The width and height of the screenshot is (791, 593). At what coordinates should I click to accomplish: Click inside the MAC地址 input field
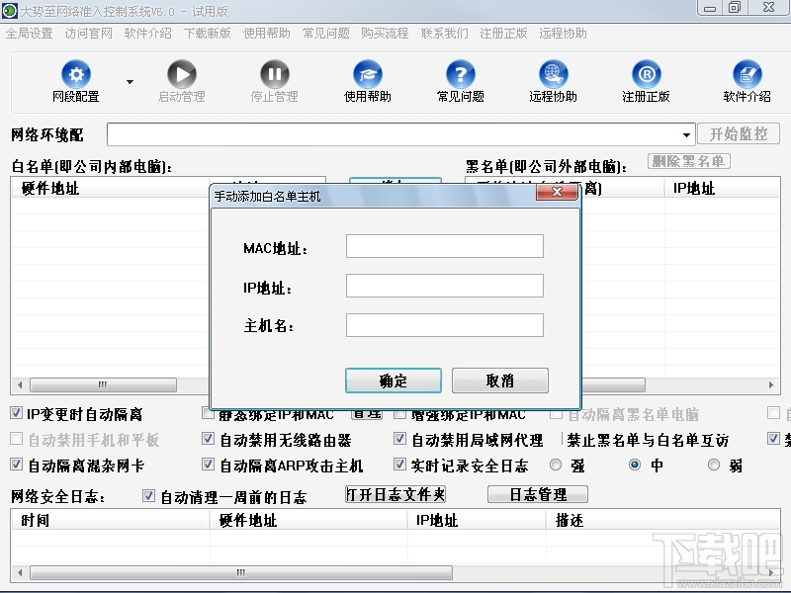click(x=444, y=245)
